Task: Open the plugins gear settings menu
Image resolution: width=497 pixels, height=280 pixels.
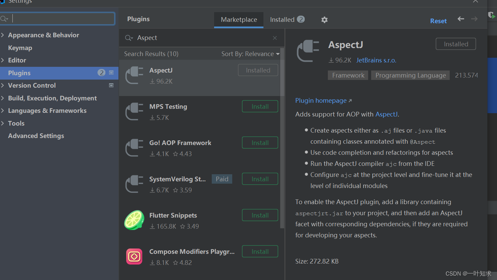Action: (324, 20)
